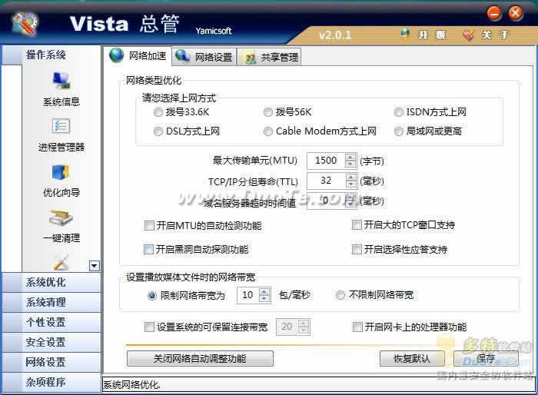Open the 优化向导 wizard icon
Image resolution: width=538 pixels, height=395 pixels.
61,172
